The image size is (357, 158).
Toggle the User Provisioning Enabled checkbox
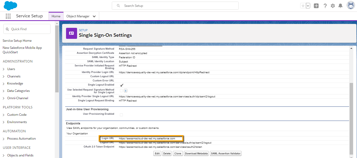tap(121, 115)
